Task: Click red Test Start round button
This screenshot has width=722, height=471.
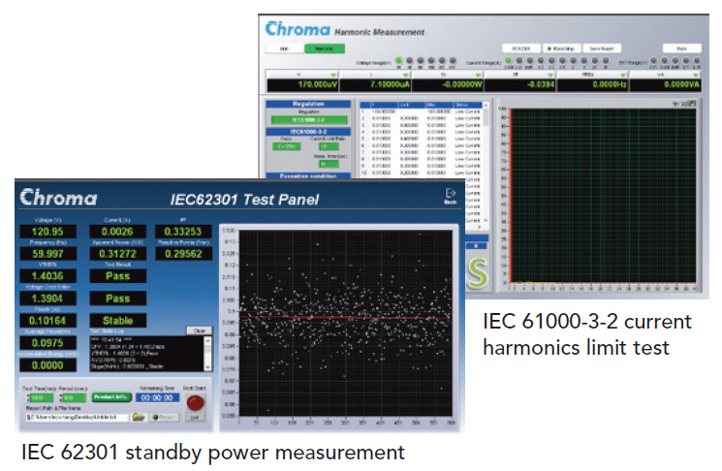Action: pos(195,403)
